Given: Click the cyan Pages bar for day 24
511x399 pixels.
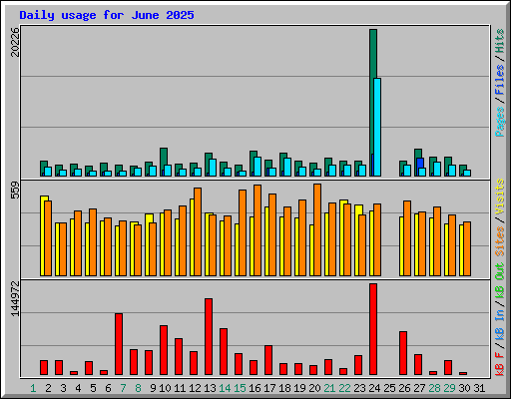Looking at the screenshot, I should (x=377, y=127).
